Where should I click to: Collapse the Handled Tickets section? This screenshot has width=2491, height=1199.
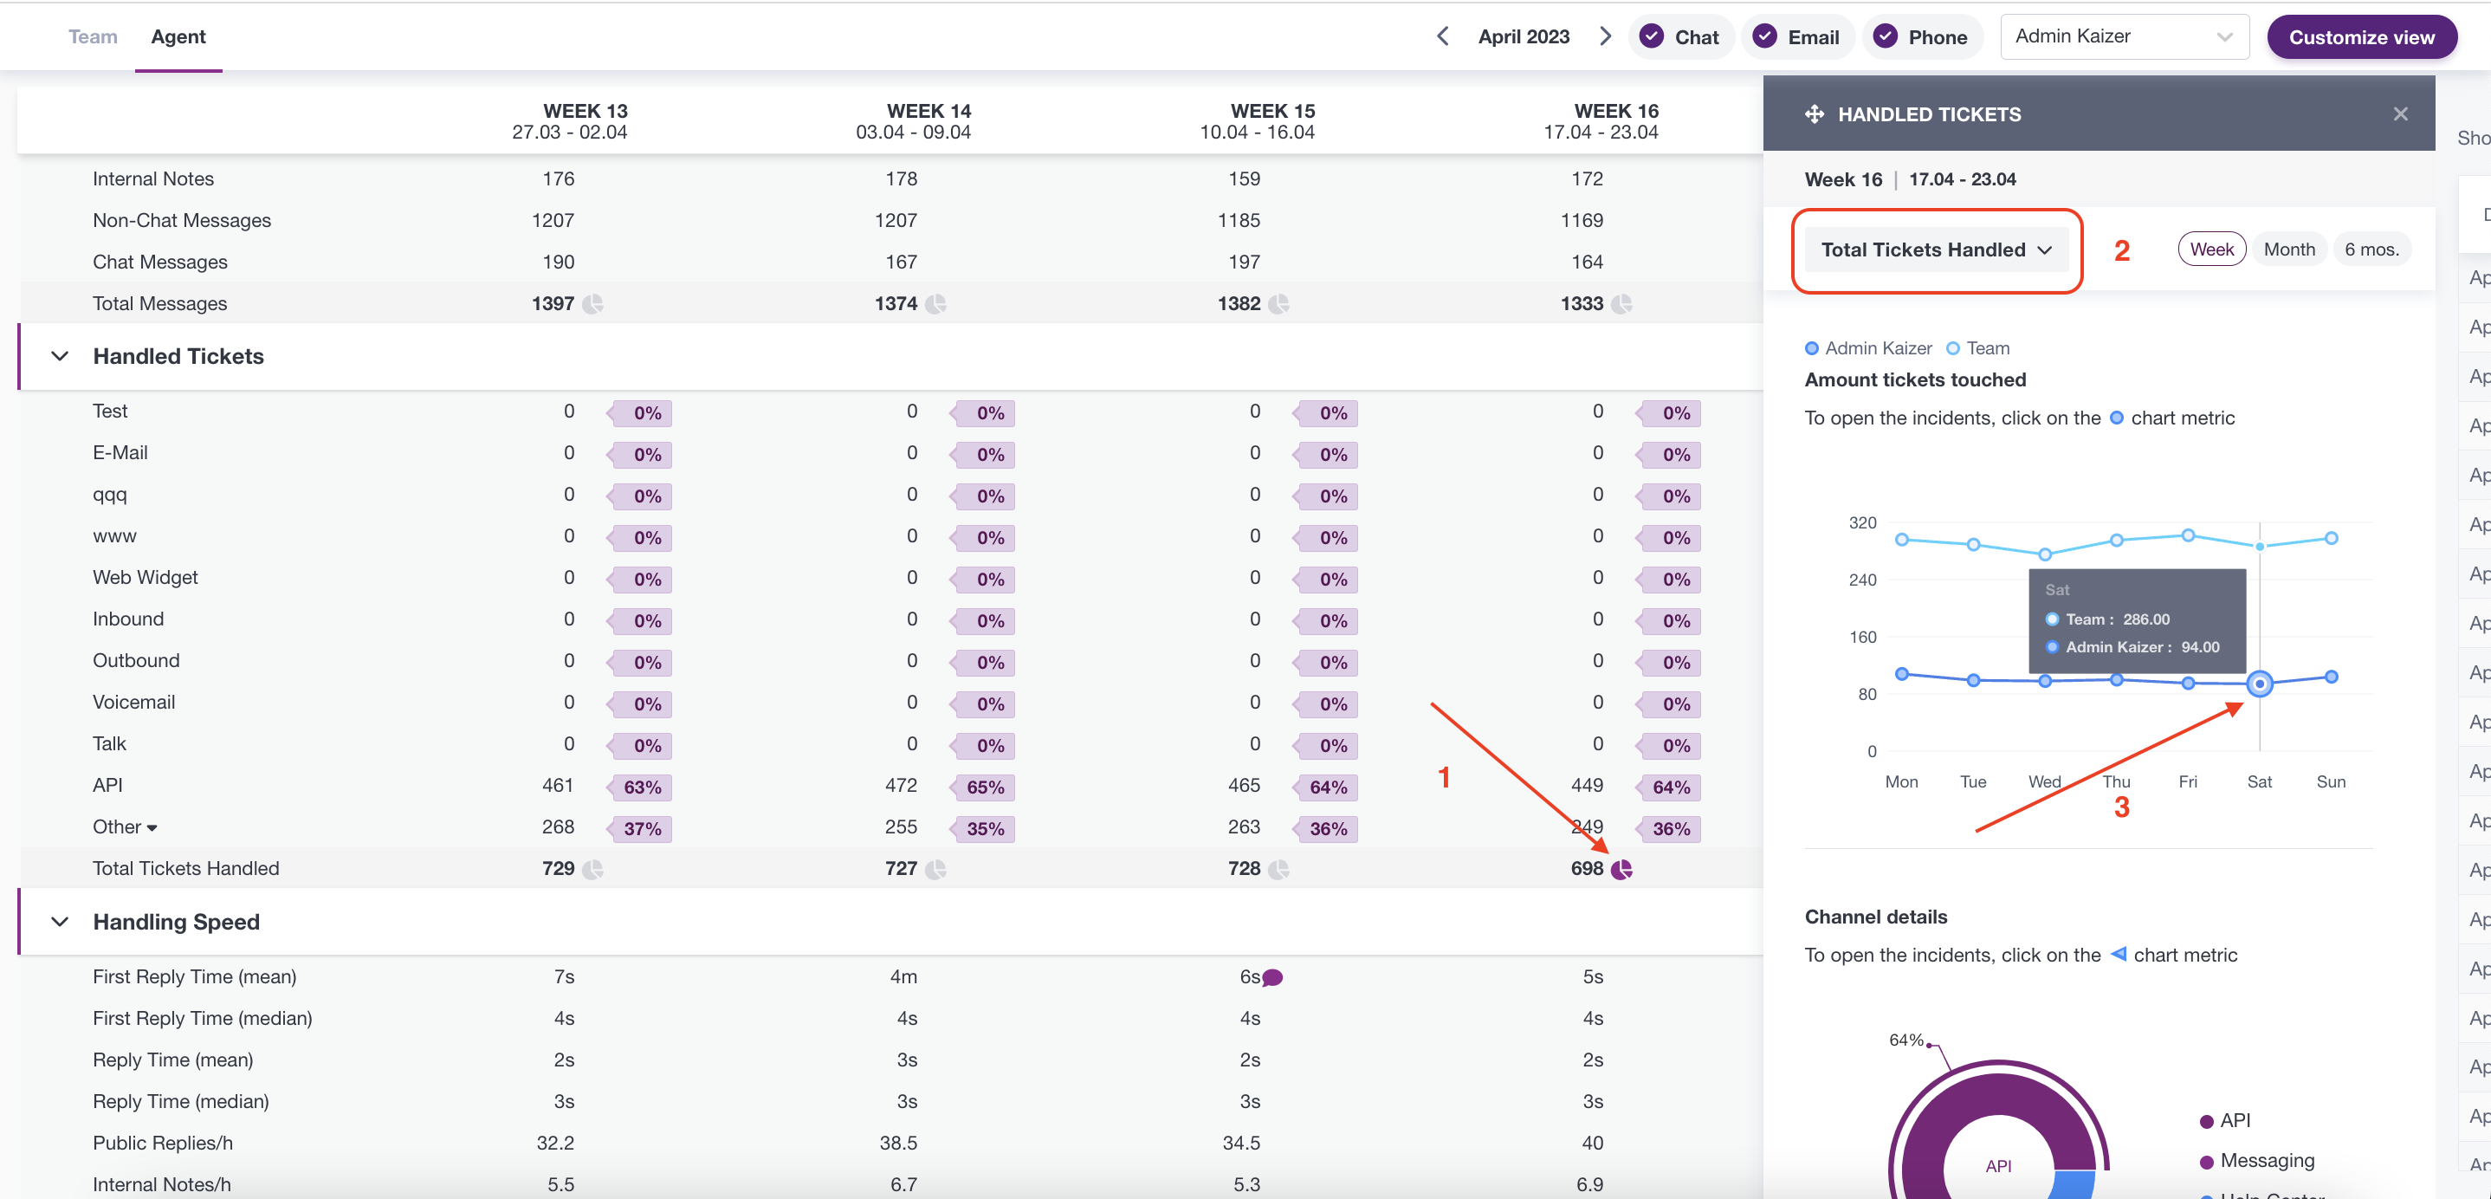(60, 356)
